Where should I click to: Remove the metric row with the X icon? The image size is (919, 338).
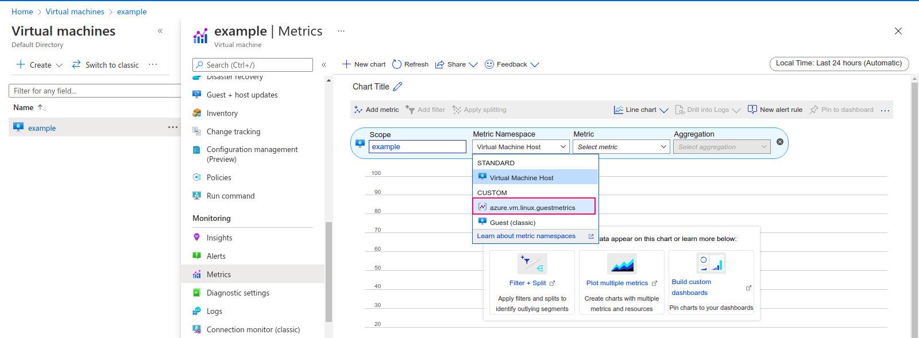(780, 142)
